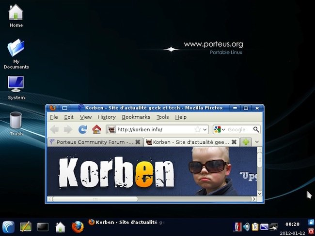This screenshot has height=236, width=315.
Task: Click the Korben site favicon in address bar
Action: point(111,130)
